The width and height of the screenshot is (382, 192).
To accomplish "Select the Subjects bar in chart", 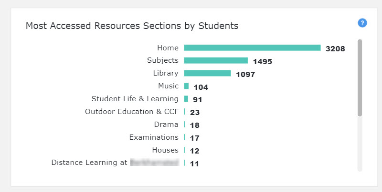I will pyautogui.click(x=216, y=60).
